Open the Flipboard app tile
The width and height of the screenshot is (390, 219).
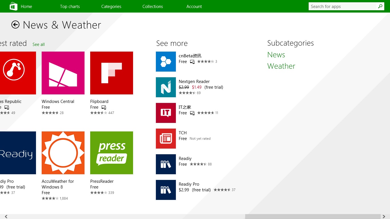pos(112,73)
